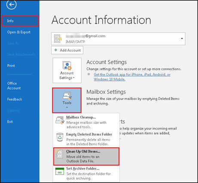Click the back arrow circle icon
This screenshot has width=198, height=183.
12,4
